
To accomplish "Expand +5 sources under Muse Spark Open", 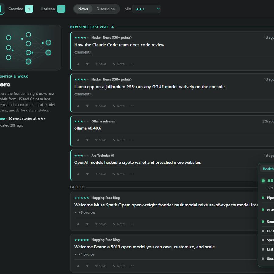I will 85,213.
